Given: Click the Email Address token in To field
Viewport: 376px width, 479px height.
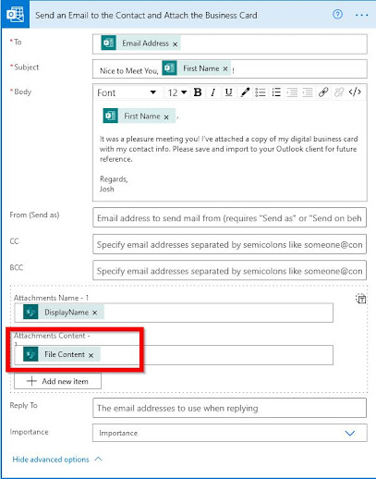Looking at the screenshot, I should click(140, 43).
